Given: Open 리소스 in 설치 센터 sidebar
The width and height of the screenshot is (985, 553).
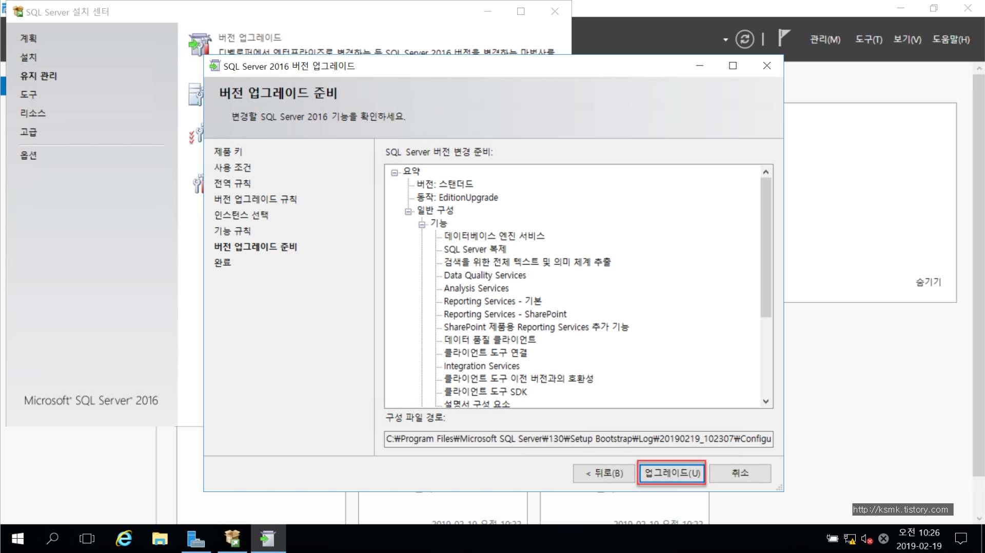Looking at the screenshot, I should coord(33,113).
